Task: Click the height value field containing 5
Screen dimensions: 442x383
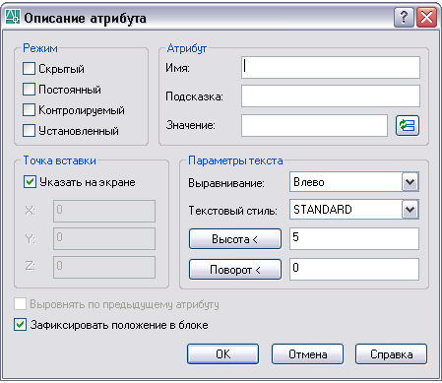Action: (x=354, y=239)
